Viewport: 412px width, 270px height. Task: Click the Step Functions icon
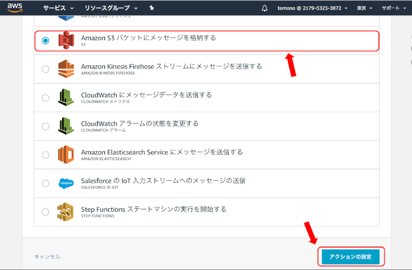65,212
